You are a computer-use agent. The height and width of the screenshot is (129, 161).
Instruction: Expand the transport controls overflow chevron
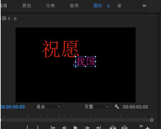pos(141,126)
